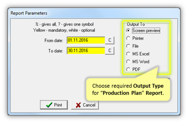Click the Print button label
This screenshot has width=188, height=123.
(x=58, y=105)
